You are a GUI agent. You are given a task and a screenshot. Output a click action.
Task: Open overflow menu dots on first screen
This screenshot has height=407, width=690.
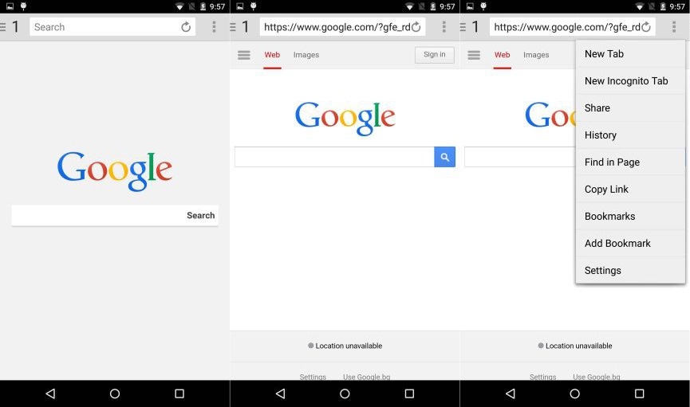point(214,27)
